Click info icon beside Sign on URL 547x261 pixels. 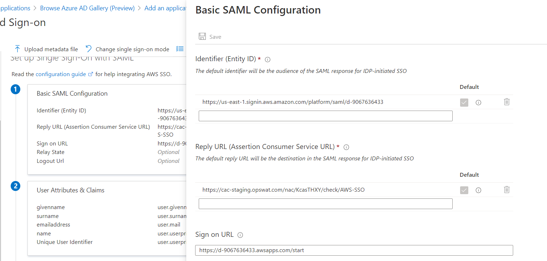point(240,235)
